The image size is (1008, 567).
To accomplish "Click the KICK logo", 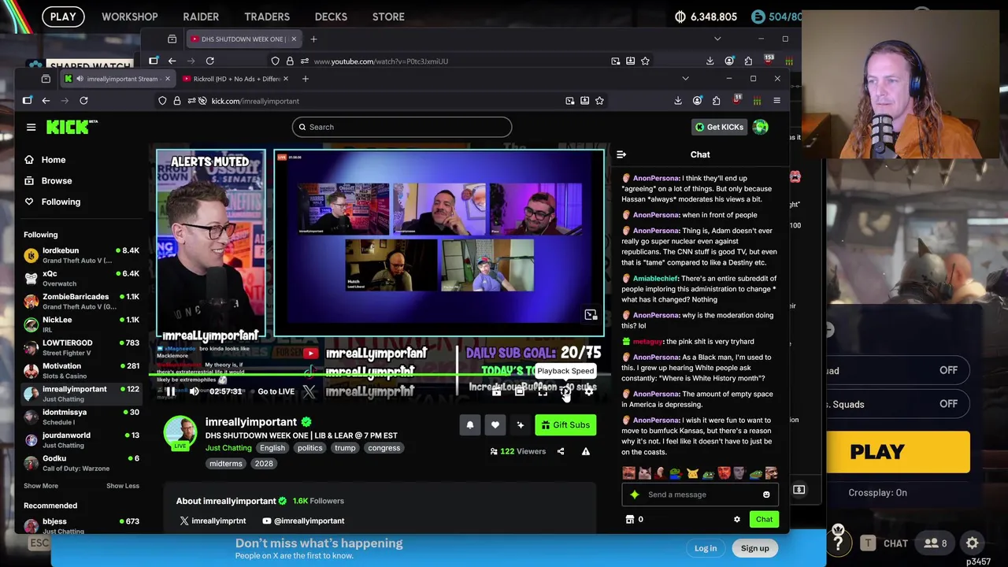I will (x=71, y=127).
